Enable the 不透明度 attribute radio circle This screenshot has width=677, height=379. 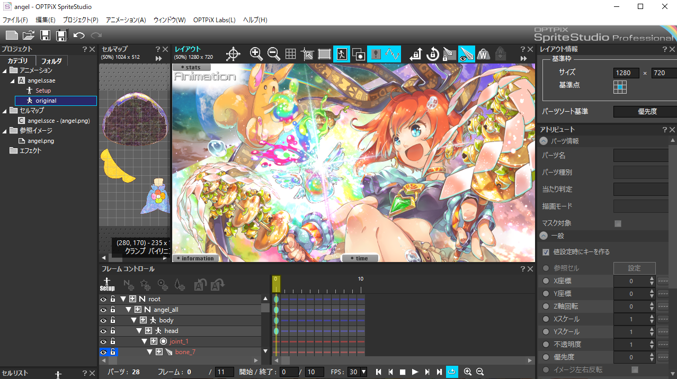point(546,345)
